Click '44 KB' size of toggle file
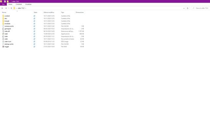The image size is (210, 118). 82,47
